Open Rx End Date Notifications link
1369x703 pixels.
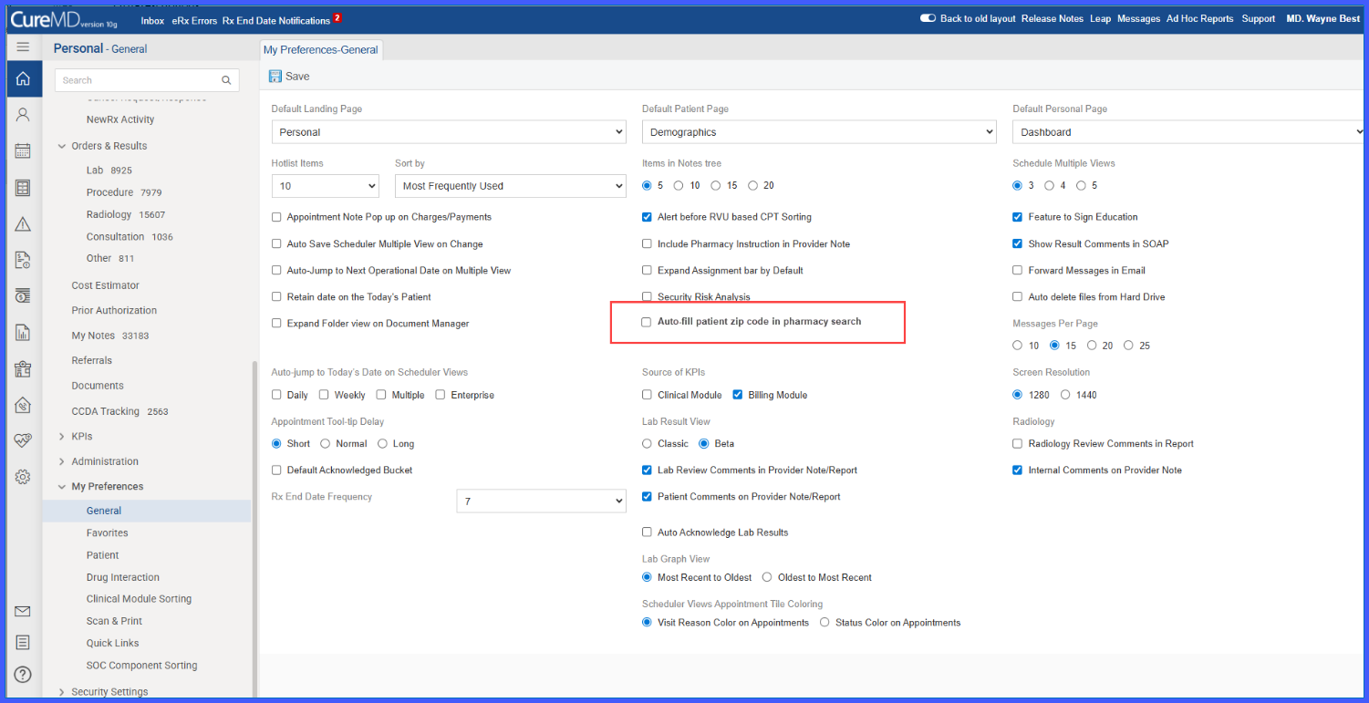[276, 20]
